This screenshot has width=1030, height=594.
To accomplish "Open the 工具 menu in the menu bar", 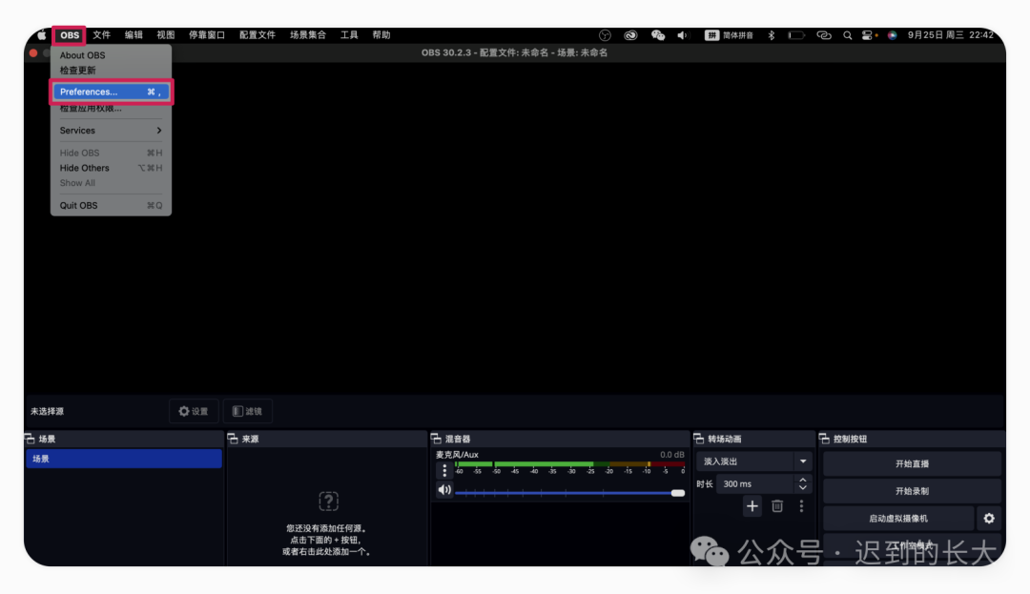I will (x=349, y=35).
